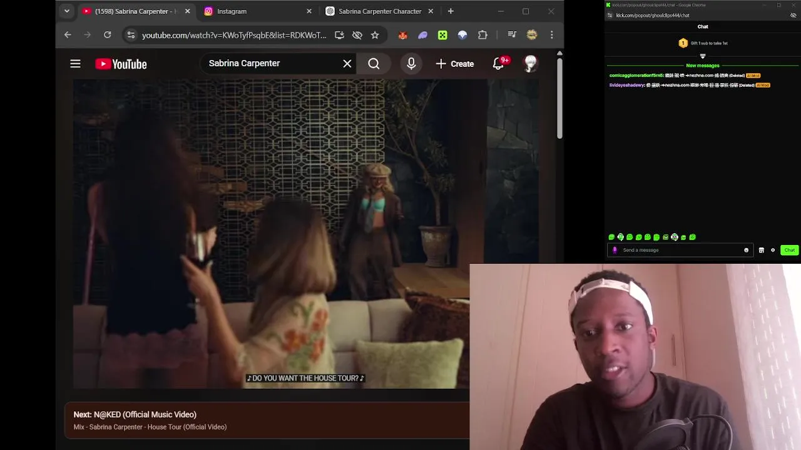Open third-party cookies eye icon in YouTube window
The image size is (801, 450).
pos(357,35)
